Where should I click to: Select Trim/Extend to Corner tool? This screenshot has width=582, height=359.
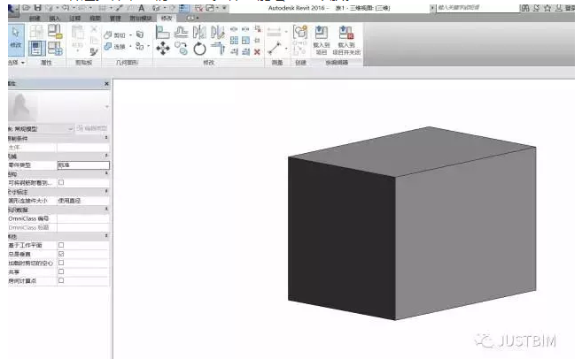(218, 49)
